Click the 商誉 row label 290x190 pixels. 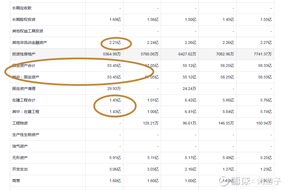[x=16, y=181]
